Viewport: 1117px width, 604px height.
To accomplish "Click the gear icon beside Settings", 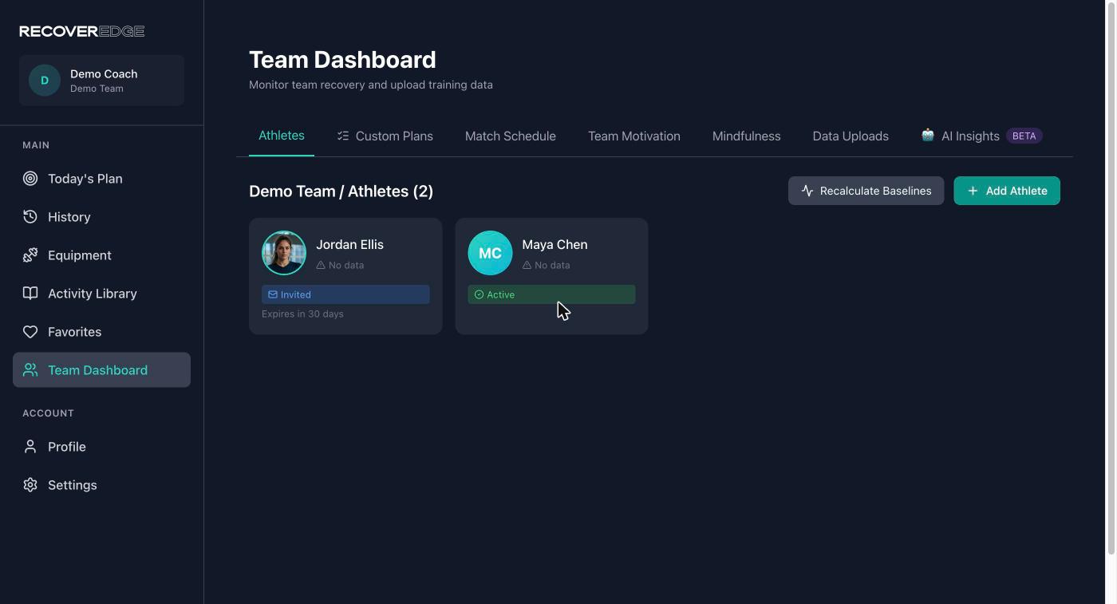I will [x=30, y=485].
